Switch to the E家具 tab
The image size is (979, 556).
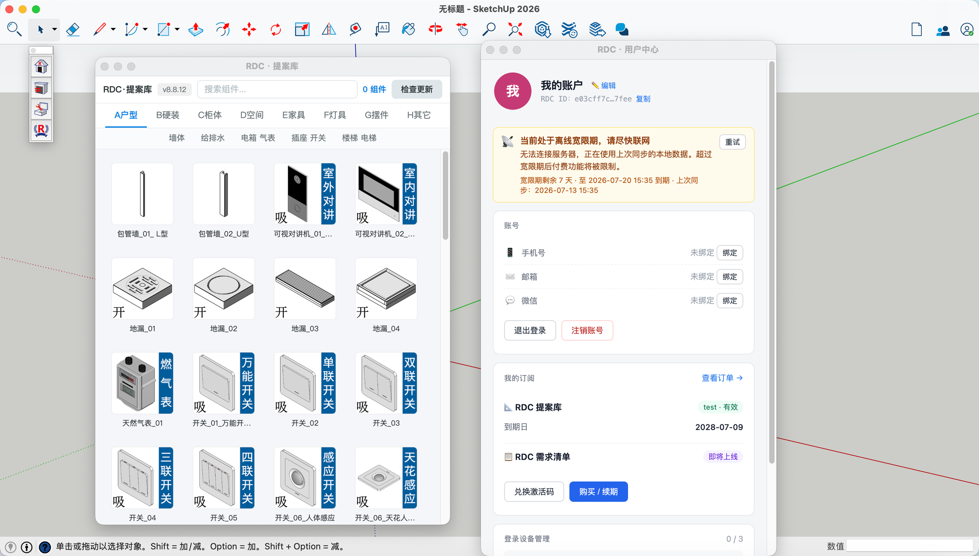294,115
